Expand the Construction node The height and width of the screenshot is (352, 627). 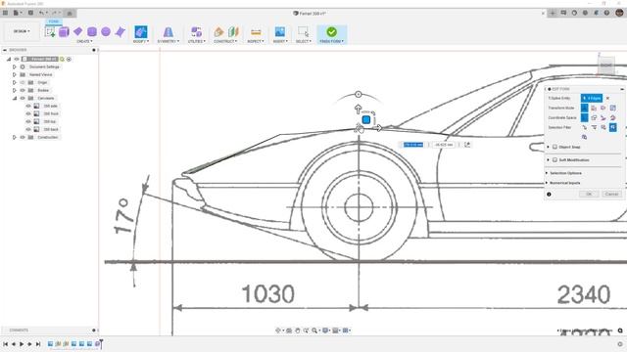point(15,137)
